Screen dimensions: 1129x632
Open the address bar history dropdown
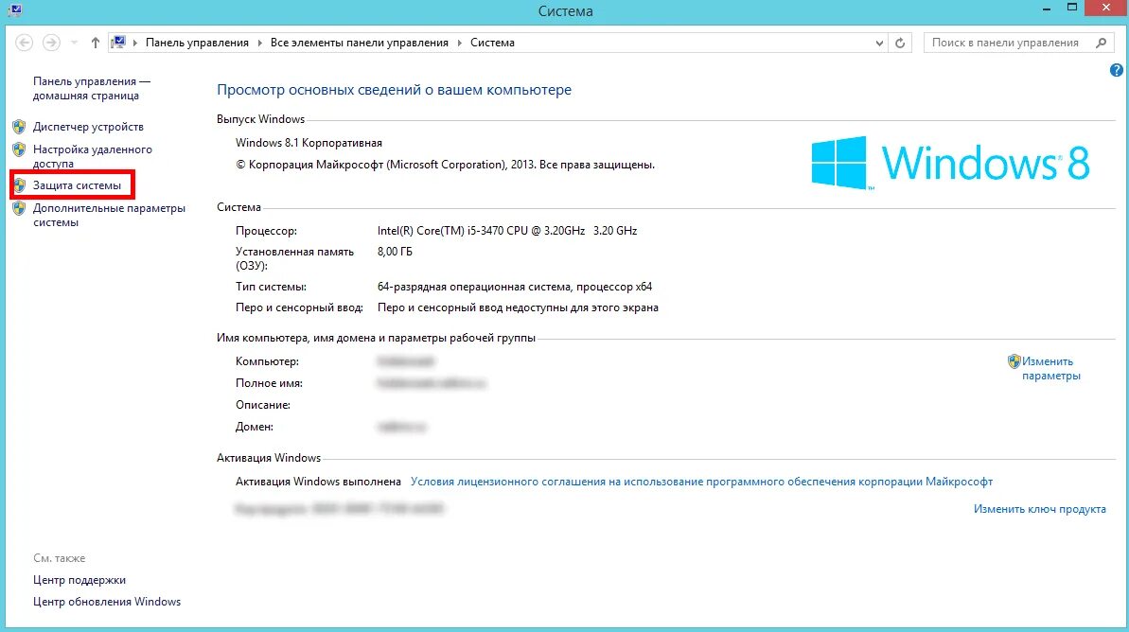[x=879, y=44]
